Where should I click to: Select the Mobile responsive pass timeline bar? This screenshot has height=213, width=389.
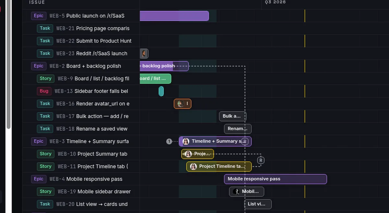275,179
